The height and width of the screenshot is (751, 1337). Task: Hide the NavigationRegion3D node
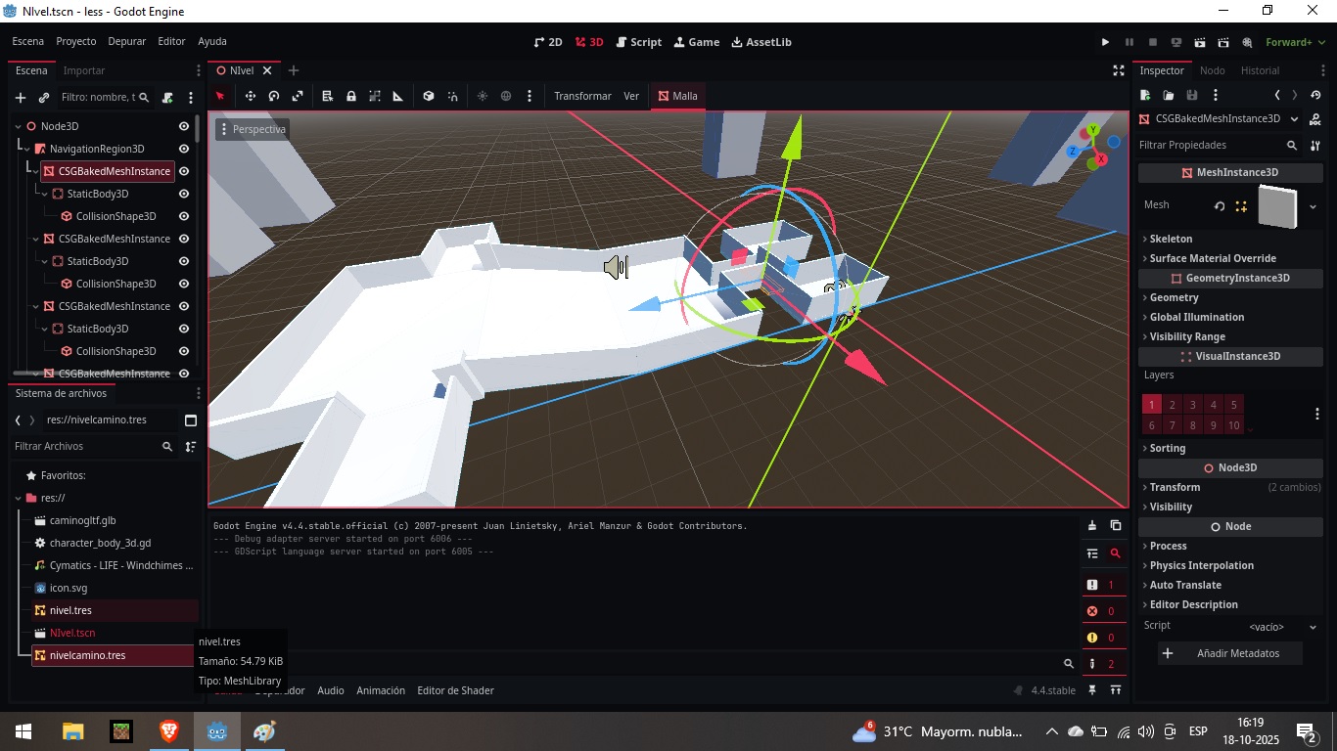click(184, 149)
